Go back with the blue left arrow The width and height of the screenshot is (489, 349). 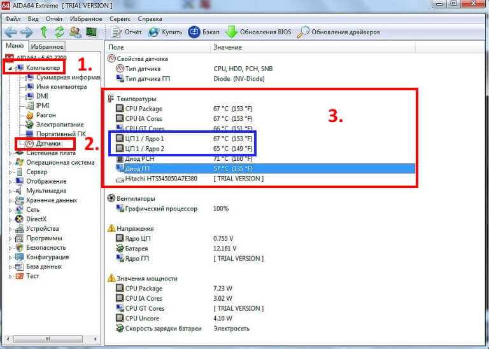click(x=11, y=32)
